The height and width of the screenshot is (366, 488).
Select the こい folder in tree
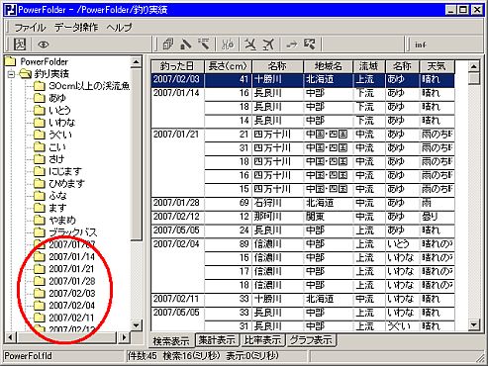pos(57,147)
